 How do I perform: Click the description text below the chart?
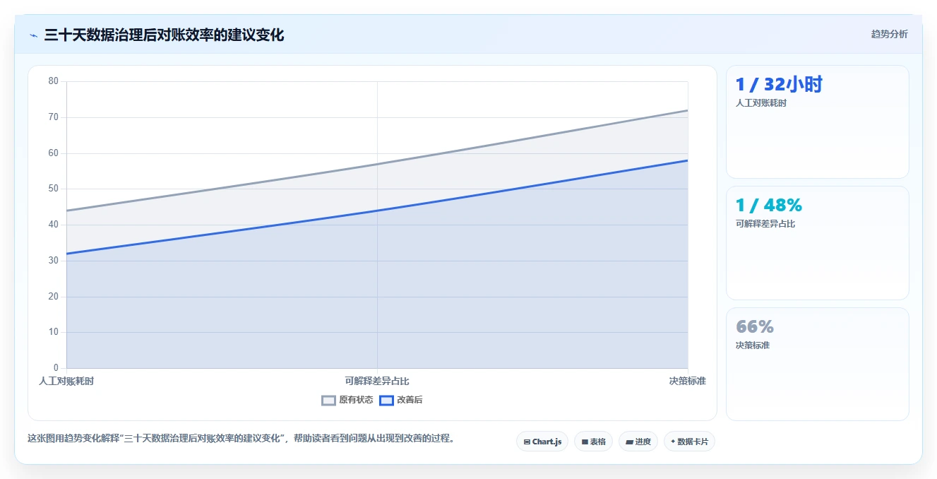point(241,438)
